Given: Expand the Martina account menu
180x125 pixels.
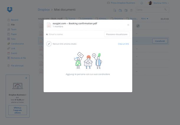Looking at the screenshot, I should click(161, 3).
